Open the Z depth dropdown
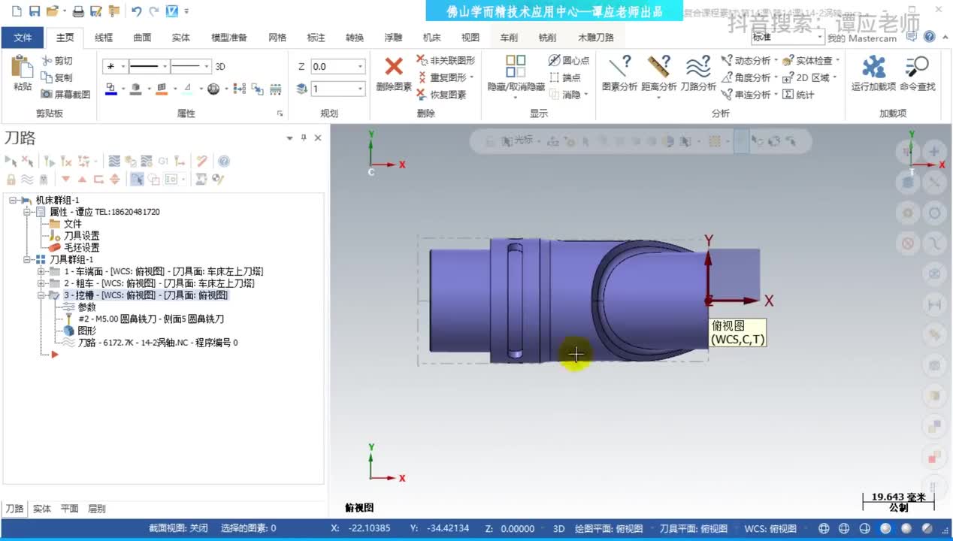Image resolution: width=953 pixels, height=541 pixels. (x=360, y=66)
